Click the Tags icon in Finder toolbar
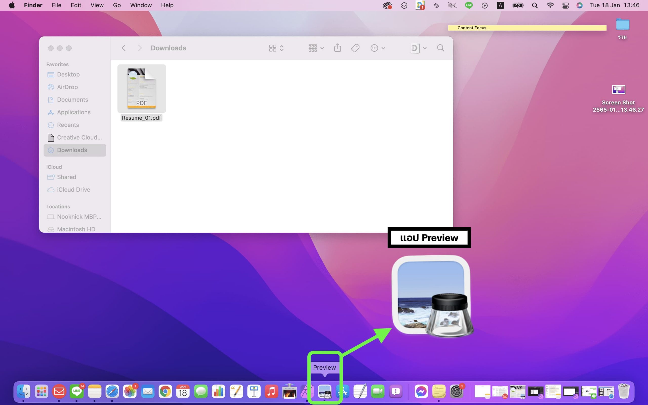This screenshot has height=405, width=648. pos(355,48)
